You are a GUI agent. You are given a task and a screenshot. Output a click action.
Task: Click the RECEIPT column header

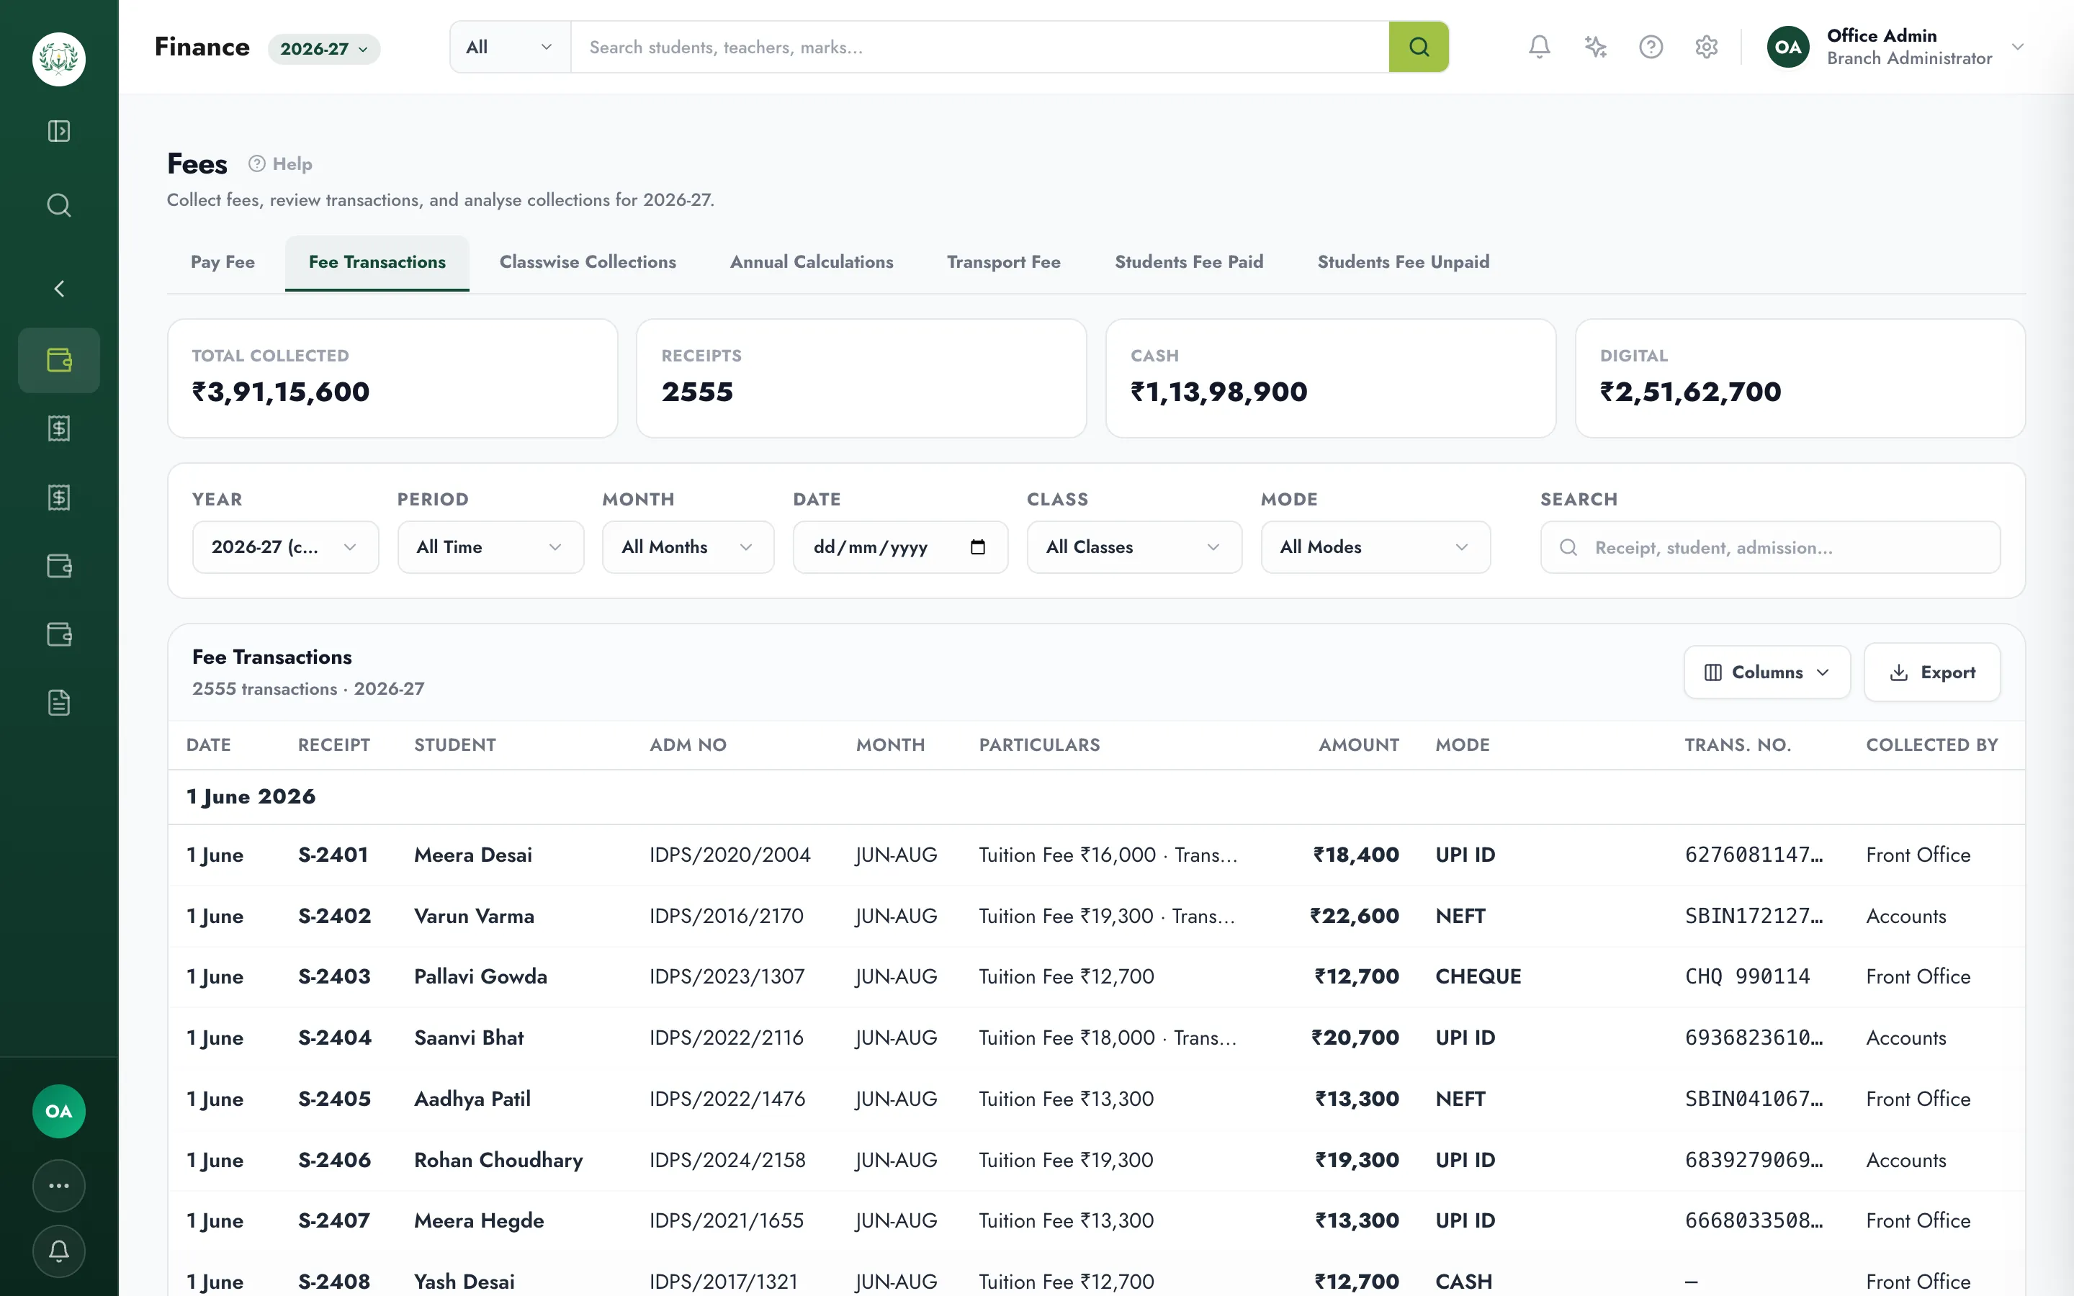pos(334,745)
